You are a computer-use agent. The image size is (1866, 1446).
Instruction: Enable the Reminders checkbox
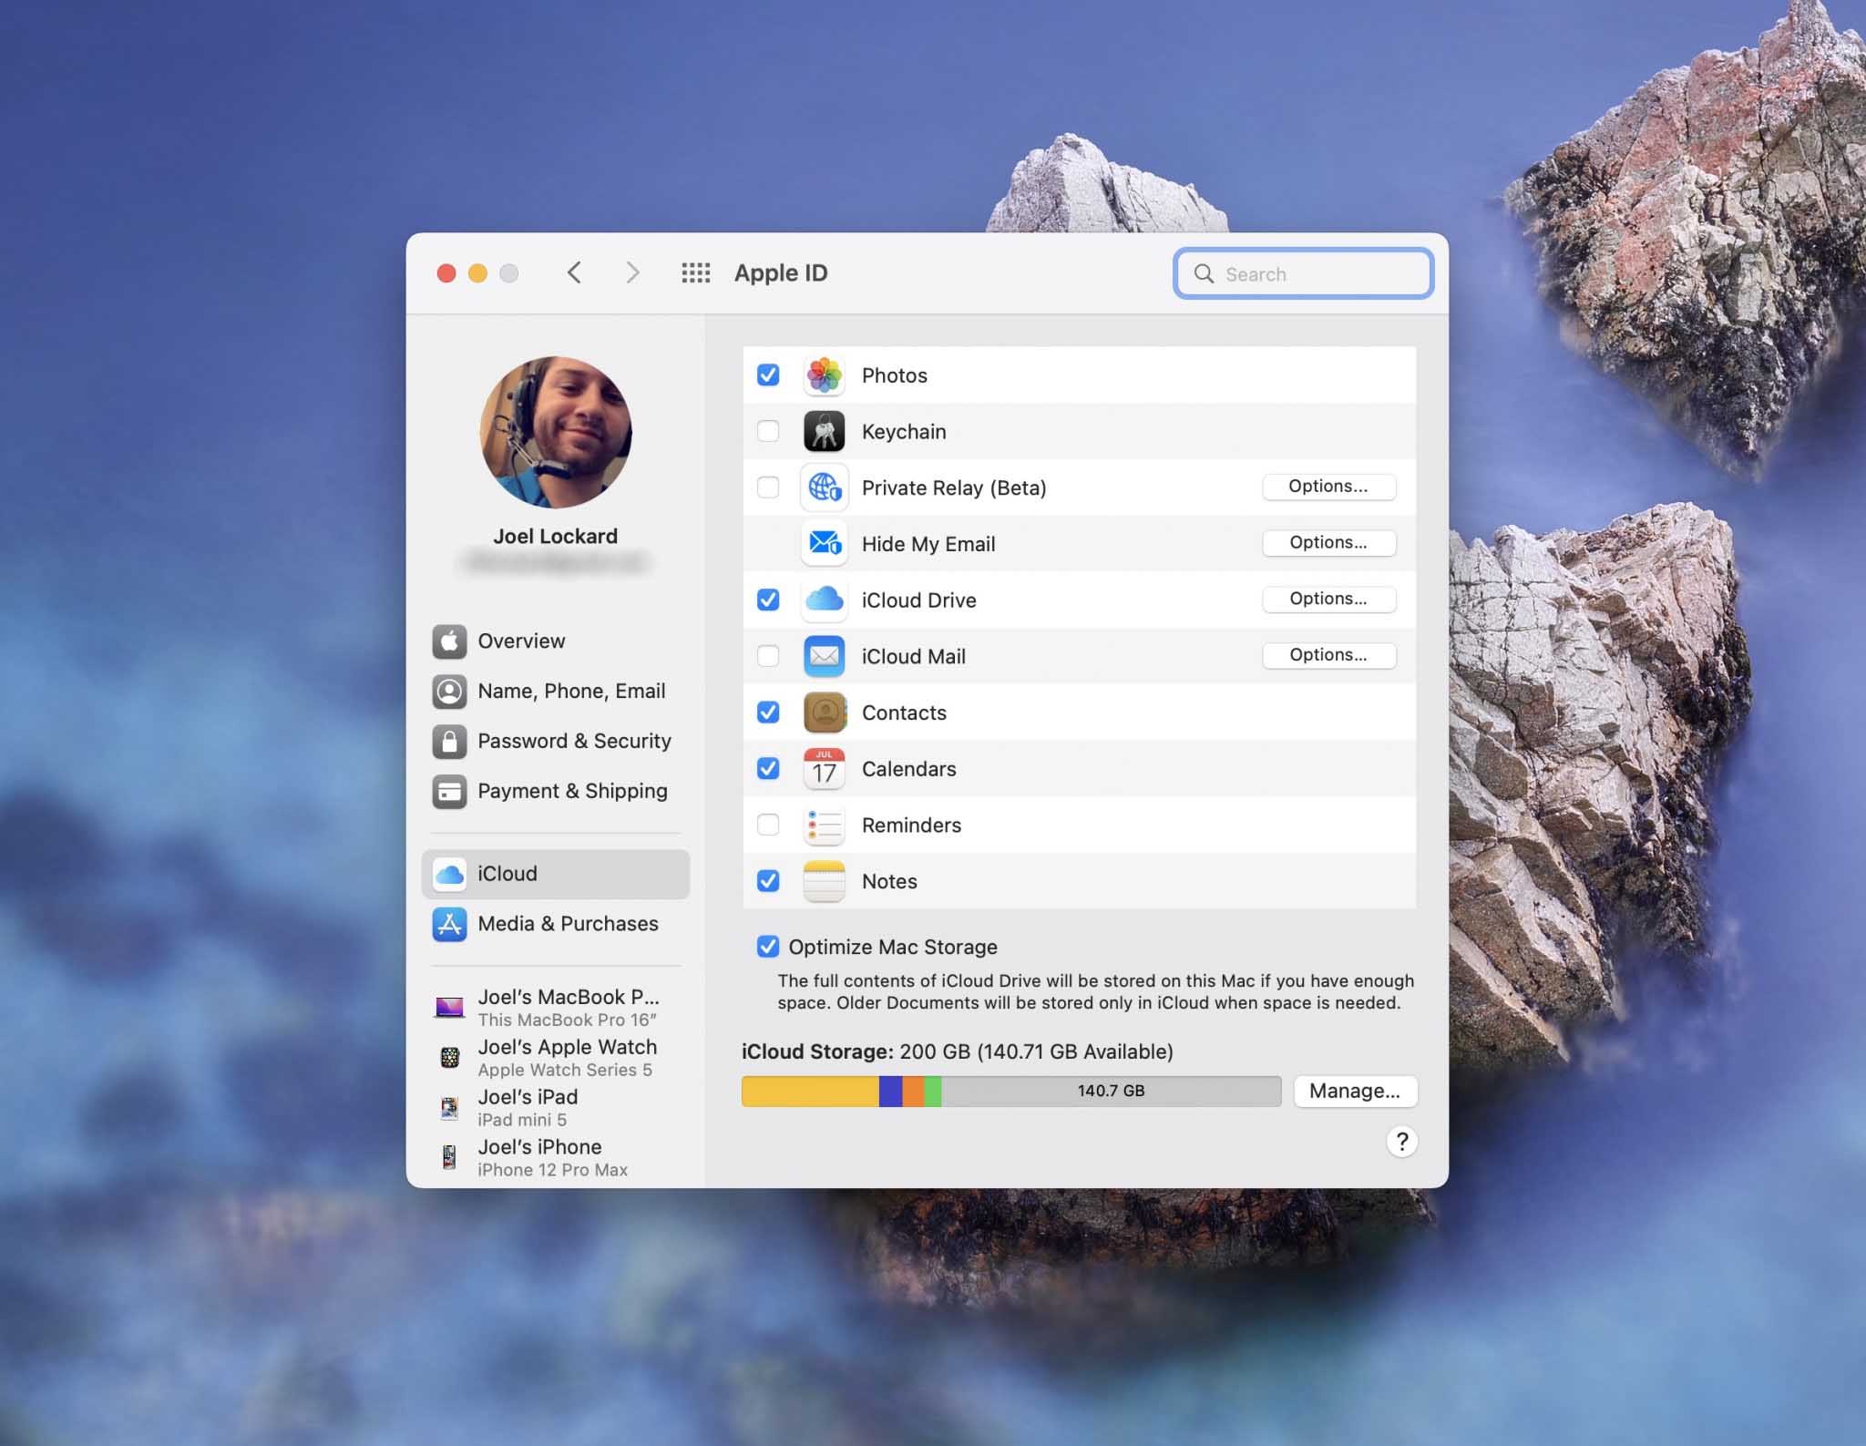[x=768, y=825]
